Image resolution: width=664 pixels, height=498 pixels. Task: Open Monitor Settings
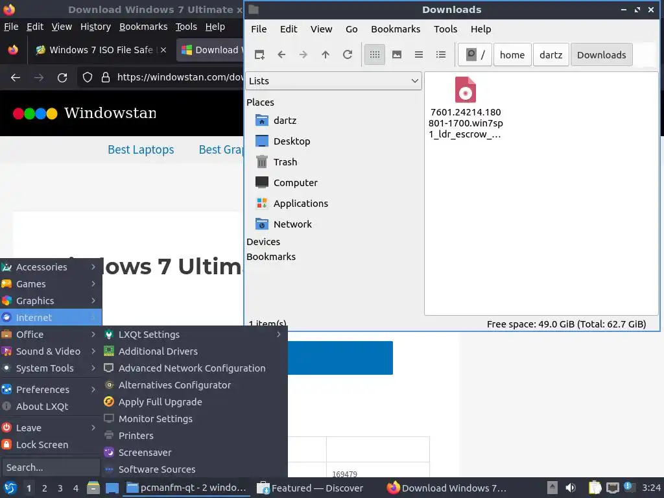tap(195, 419)
